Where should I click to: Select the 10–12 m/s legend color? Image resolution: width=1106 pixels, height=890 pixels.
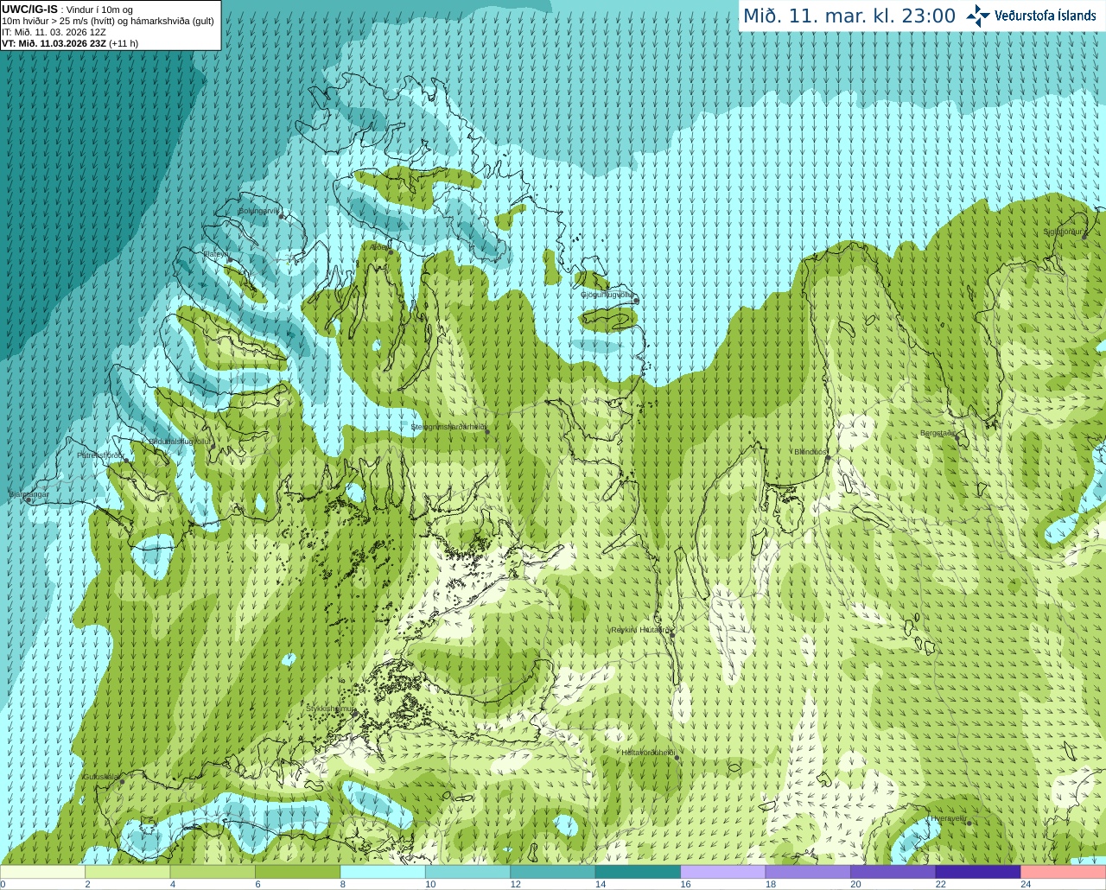(x=468, y=872)
